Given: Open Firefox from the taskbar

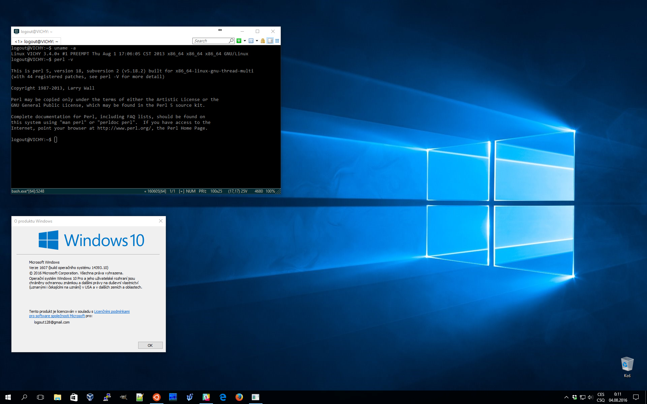Looking at the screenshot, I should 239,397.
